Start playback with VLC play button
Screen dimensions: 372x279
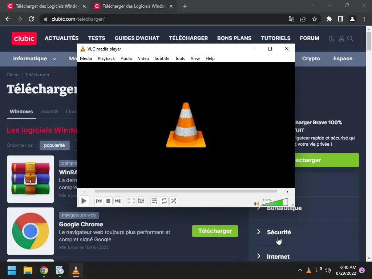[84, 201]
